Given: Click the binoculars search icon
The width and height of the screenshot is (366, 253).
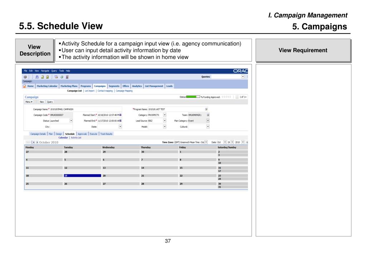Looking at the screenshot, I should point(37,77).
